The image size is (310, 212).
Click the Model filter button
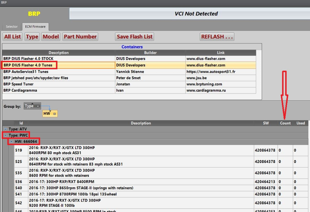coord(51,37)
